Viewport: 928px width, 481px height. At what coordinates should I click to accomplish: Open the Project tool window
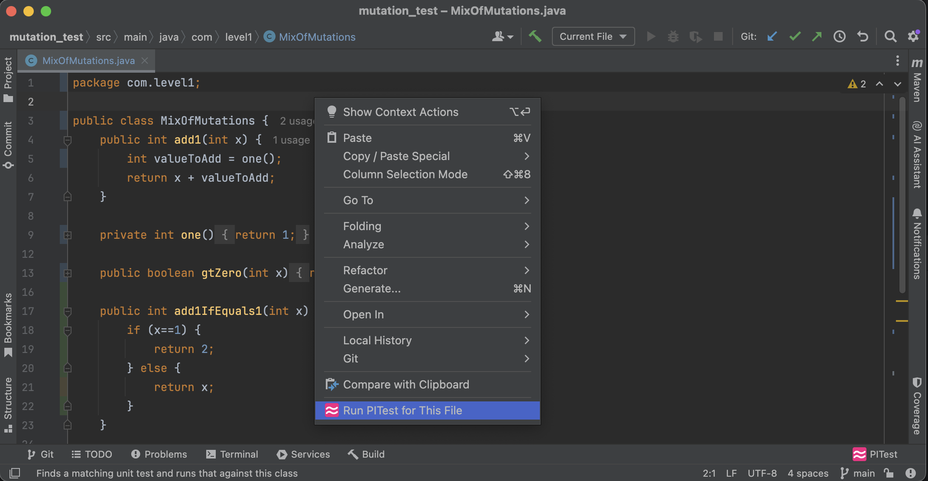(x=8, y=80)
